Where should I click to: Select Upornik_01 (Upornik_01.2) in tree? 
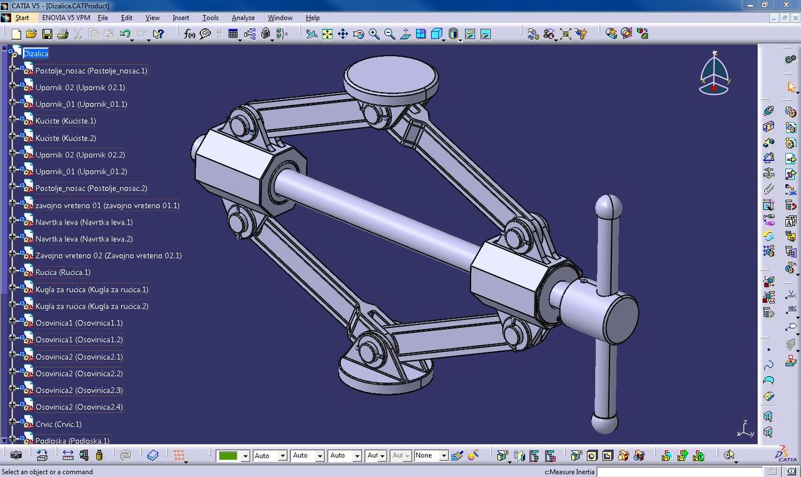(81, 172)
